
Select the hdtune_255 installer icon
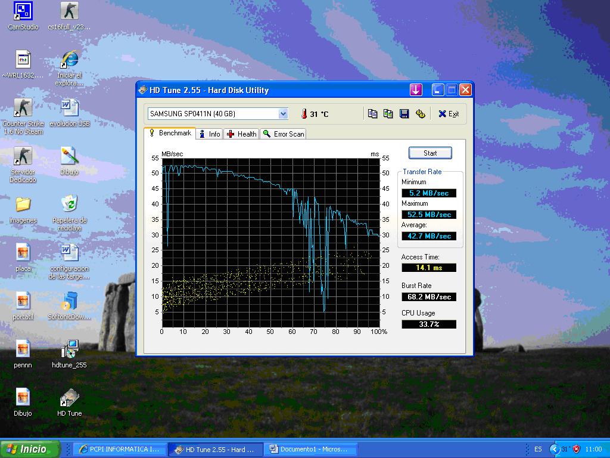70,354
